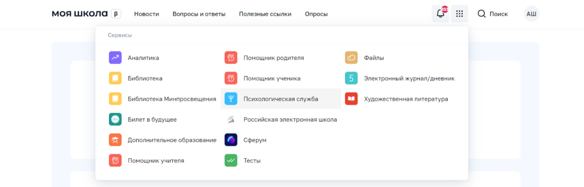Open the green Тесты icon
This screenshot has width=584, height=187.
tap(231, 160)
